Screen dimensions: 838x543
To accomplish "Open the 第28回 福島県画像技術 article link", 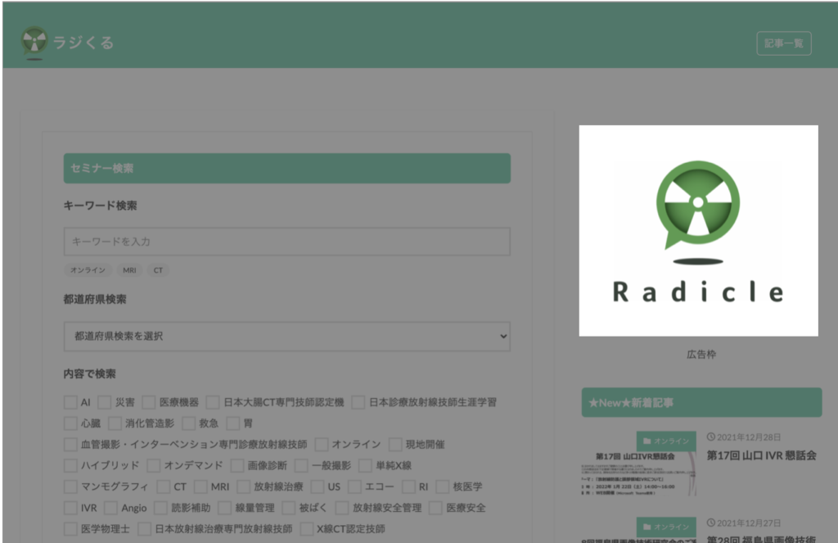I will pos(762,539).
